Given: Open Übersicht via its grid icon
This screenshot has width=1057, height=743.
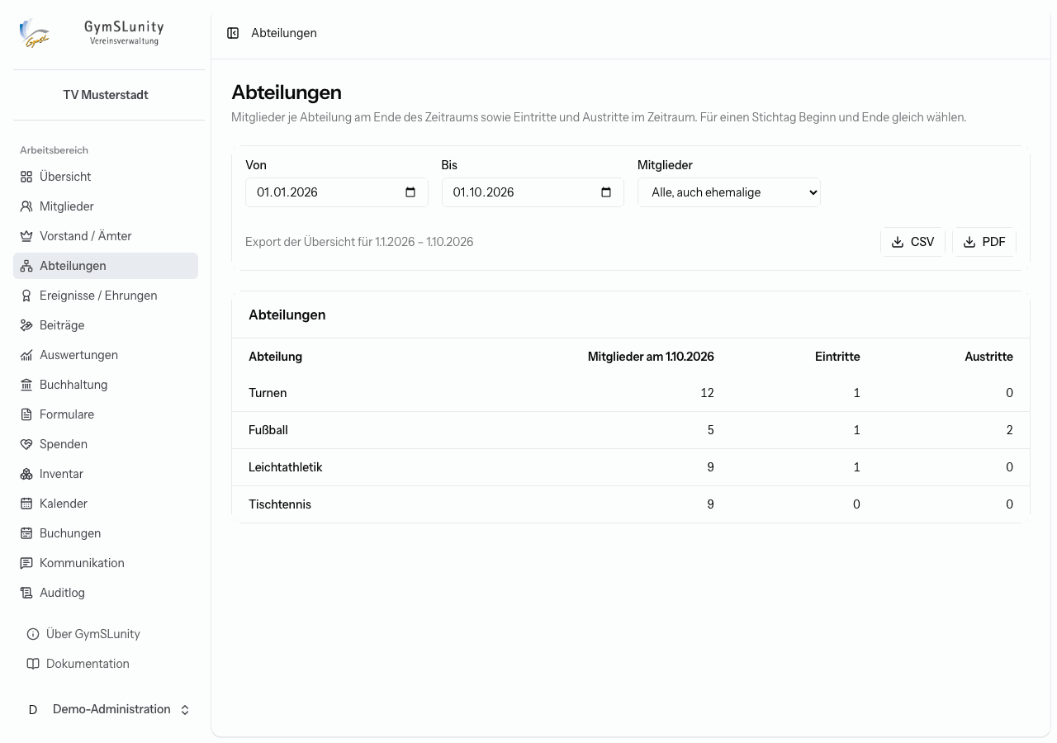Looking at the screenshot, I should 26,177.
